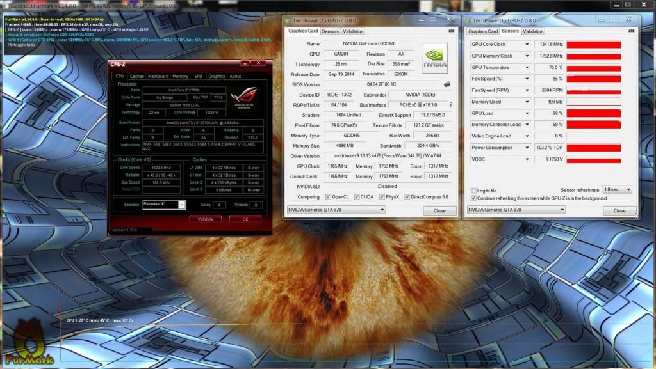Open the GPU Temperature sensor dropdown
The image size is (656, 369).
coord(527,67)
